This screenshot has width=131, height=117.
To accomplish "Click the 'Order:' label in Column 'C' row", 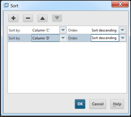I will click(73, 30).
